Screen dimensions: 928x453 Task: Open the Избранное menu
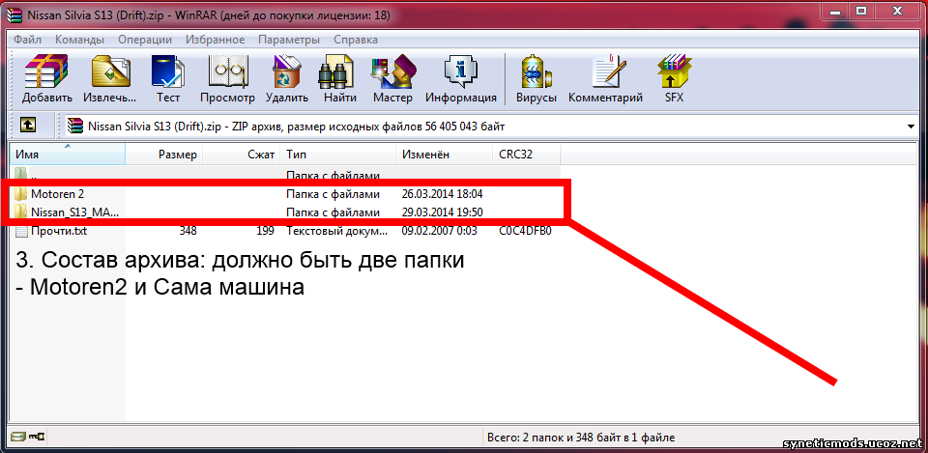216,41
